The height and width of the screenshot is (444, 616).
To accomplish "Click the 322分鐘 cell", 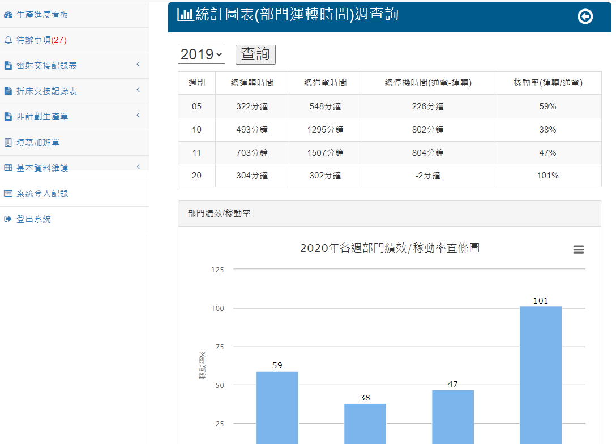I will 252,106.
